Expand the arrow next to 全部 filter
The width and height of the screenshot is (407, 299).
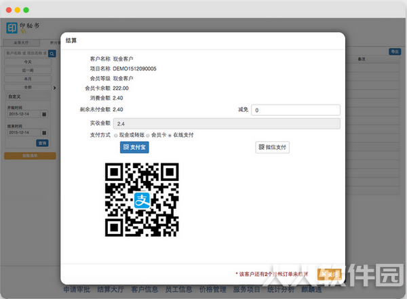[54, 87]
